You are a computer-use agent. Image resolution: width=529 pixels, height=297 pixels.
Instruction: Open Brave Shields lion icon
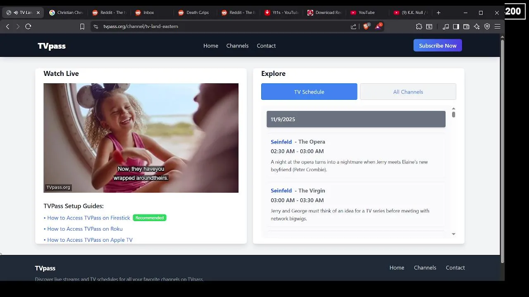pos(366,26)
